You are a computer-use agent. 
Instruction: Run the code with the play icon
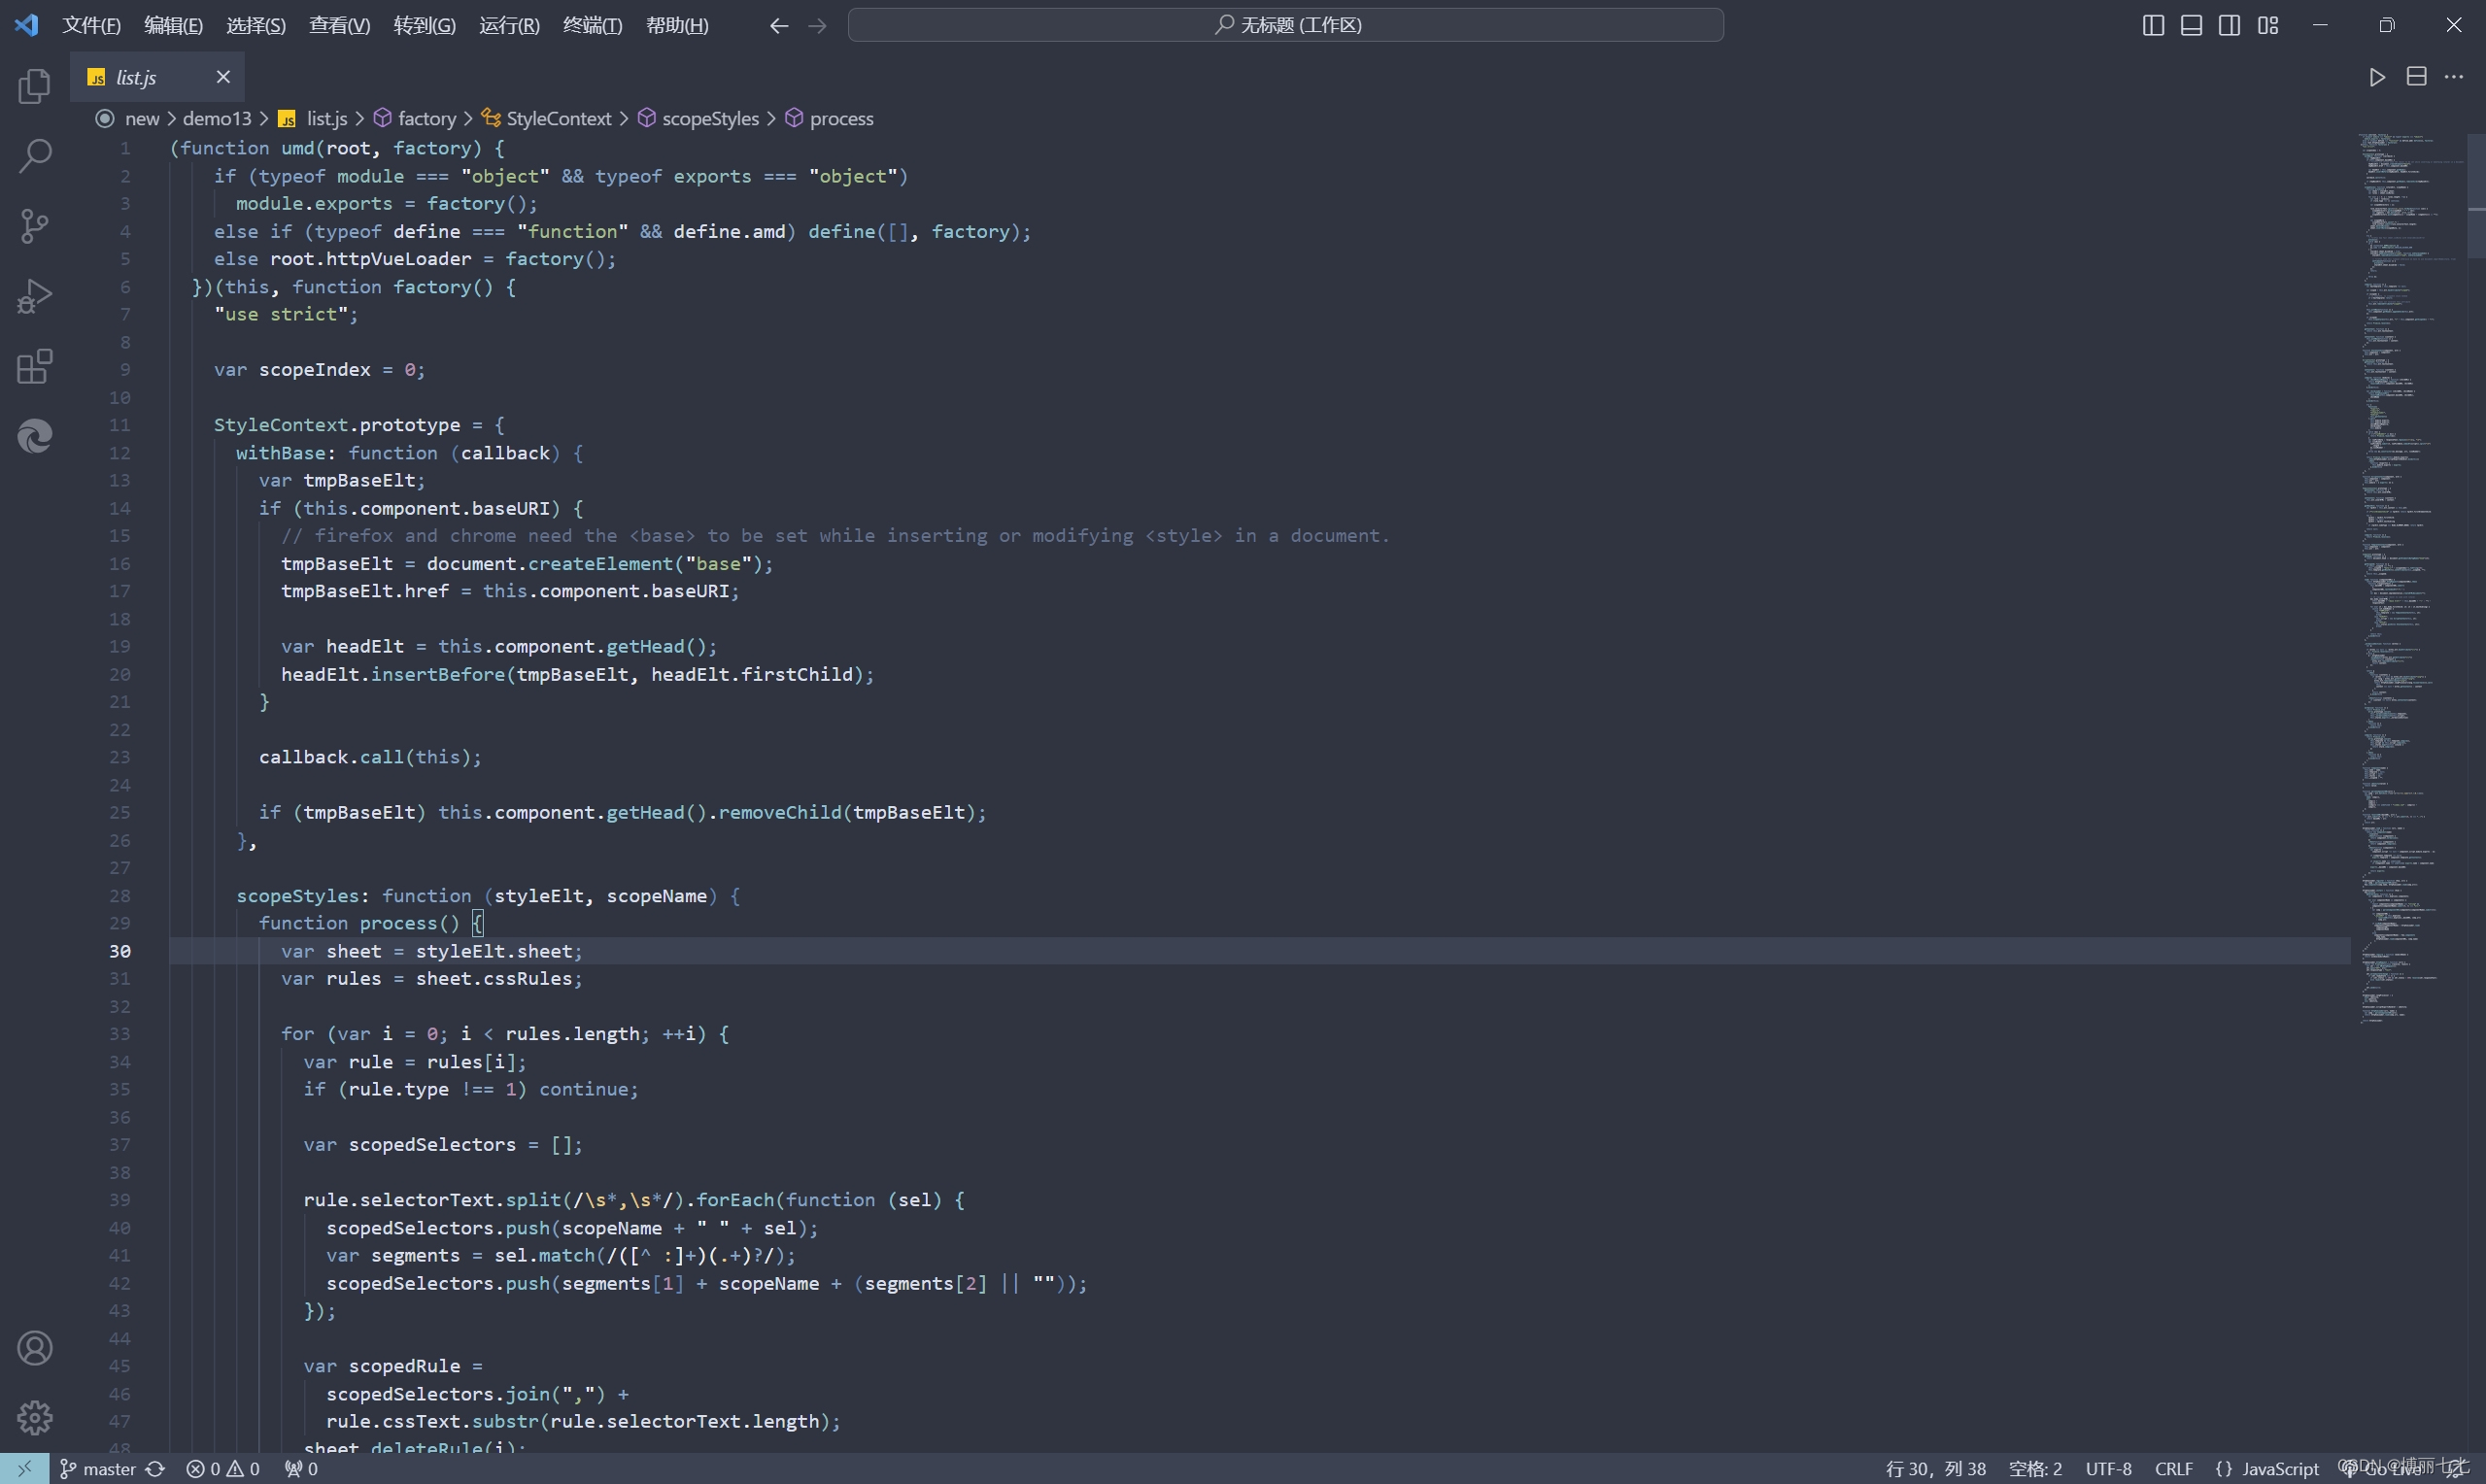[2377, 77]
